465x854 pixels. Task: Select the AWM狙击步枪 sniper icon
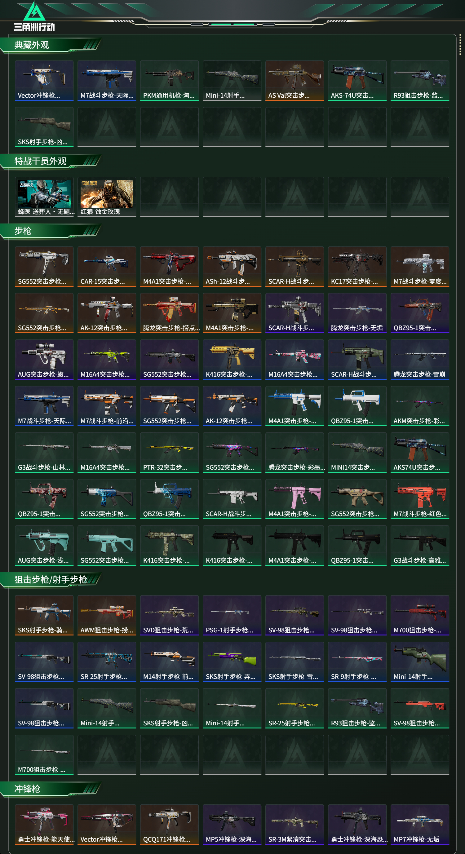[107, 615]
